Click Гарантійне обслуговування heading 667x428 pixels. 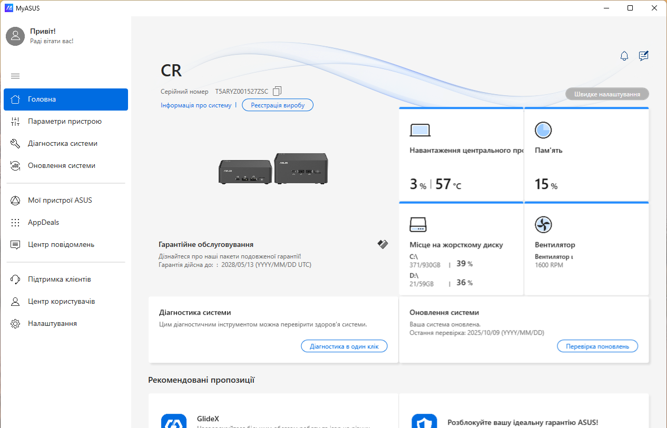coord(206,245)
